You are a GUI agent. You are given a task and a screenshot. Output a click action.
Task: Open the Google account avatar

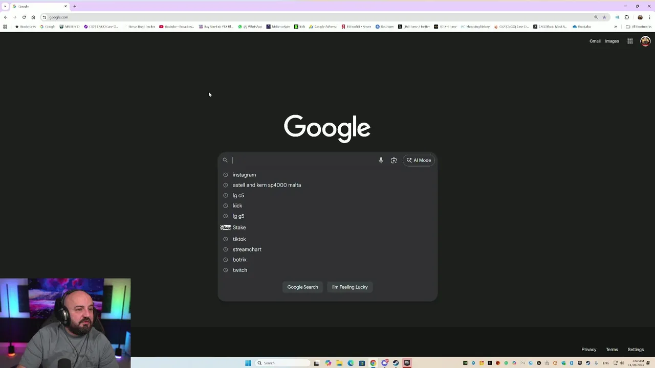point(645,41)
